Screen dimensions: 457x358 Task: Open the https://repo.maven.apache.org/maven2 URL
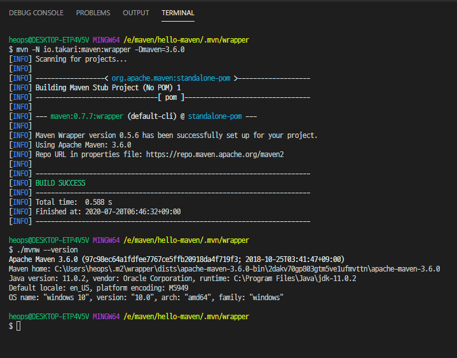tap(215, 155)
